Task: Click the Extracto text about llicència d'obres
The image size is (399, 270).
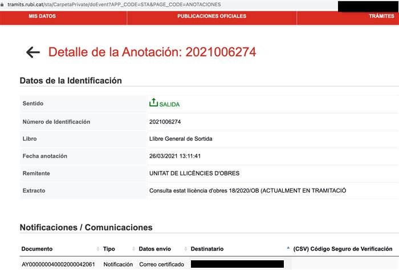Action: (247, 190)
